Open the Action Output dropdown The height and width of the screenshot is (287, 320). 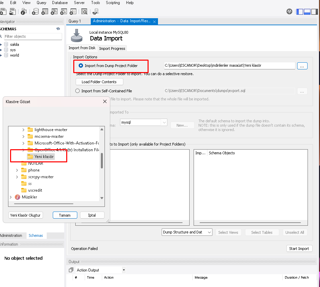124,270
